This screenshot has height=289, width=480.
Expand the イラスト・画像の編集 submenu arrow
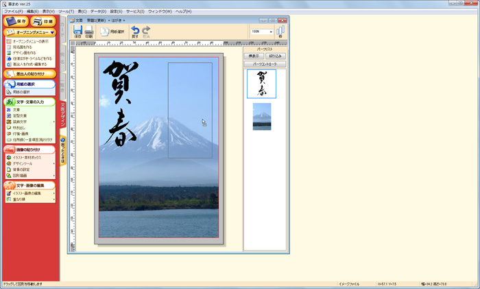click(x=54, y=194)
